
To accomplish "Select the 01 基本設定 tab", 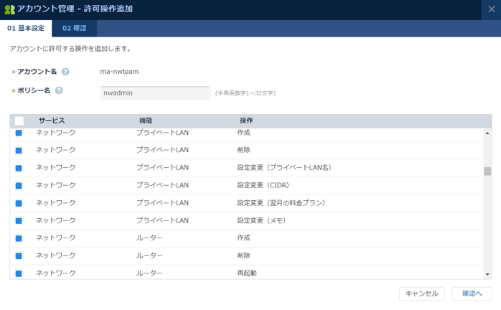I will tap(26, 29).
